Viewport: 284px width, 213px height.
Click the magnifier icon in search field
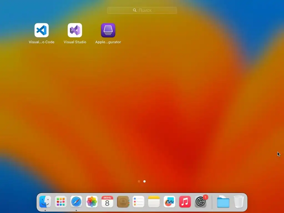point(135,10)
